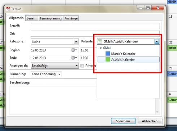Click the Beginn date 12.06.2013 field

click(x=55, y=50)
